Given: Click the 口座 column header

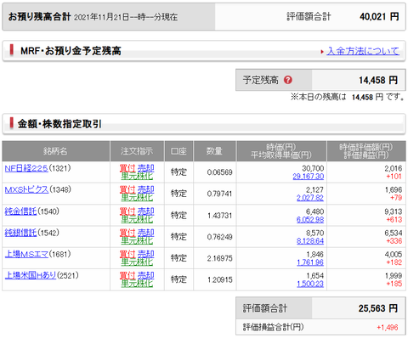Looking at the screenshot, I should (x=178, y=151).
